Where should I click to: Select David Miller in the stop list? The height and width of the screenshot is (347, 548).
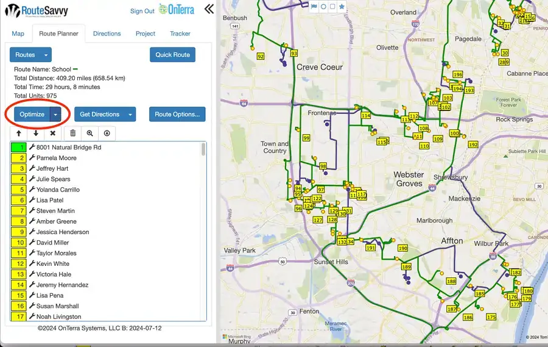53,242
